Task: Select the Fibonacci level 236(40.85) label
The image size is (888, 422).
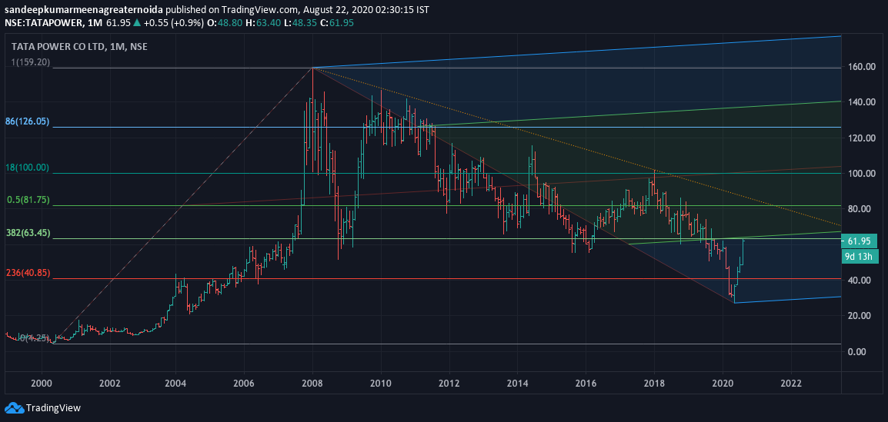Action: [x=28, y=273]
